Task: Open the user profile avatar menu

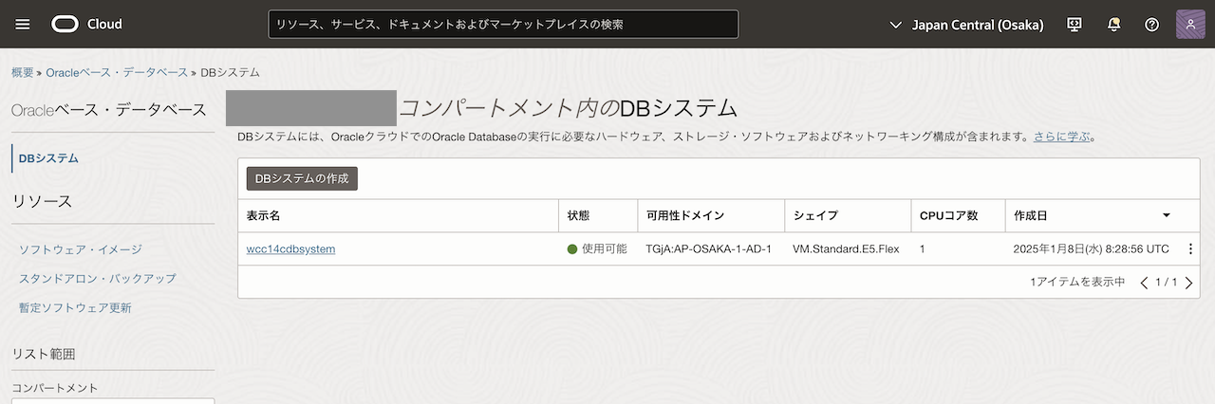Action: coord(1190,25)
